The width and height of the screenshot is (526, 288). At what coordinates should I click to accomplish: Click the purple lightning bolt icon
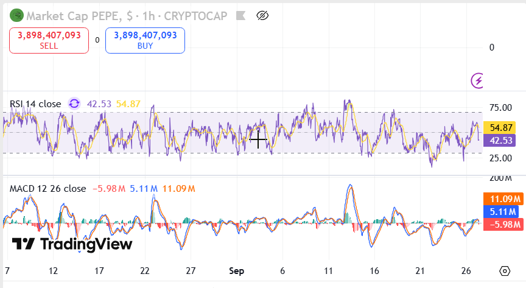[479, 80]
